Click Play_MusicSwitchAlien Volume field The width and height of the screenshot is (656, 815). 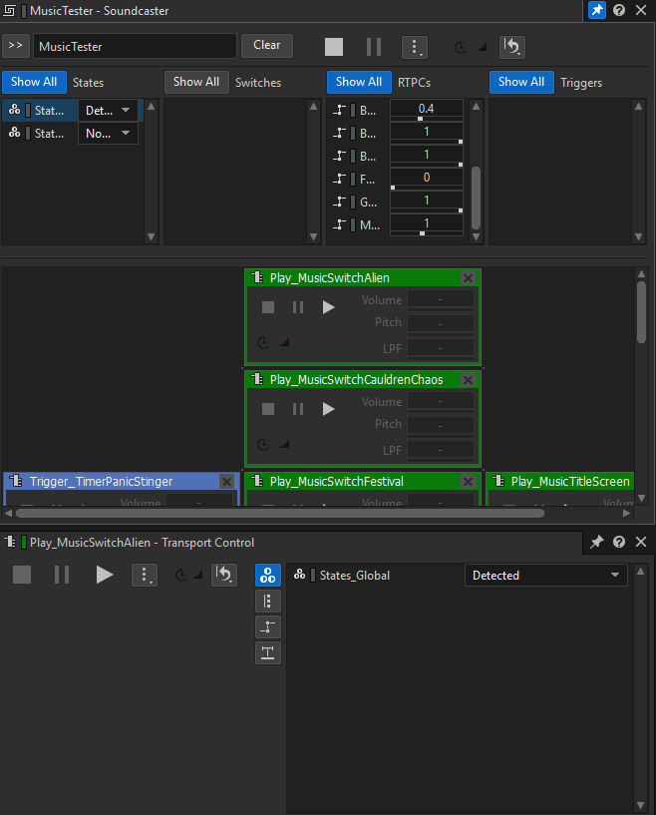(441, 300)
